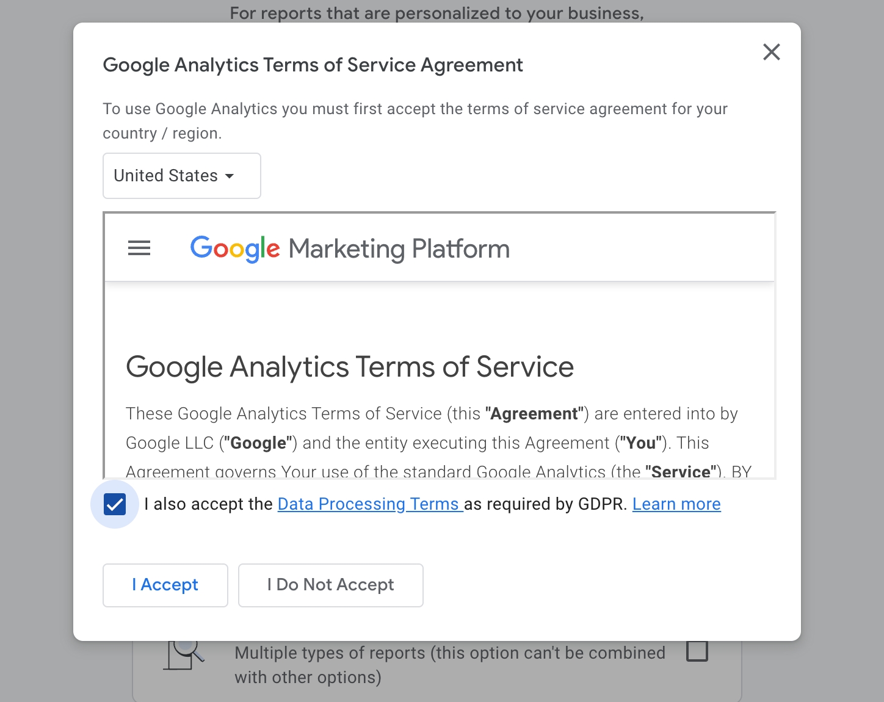884x702 pixels.
Task: Choose I Do Not Accept
Action: pos(331,585)
